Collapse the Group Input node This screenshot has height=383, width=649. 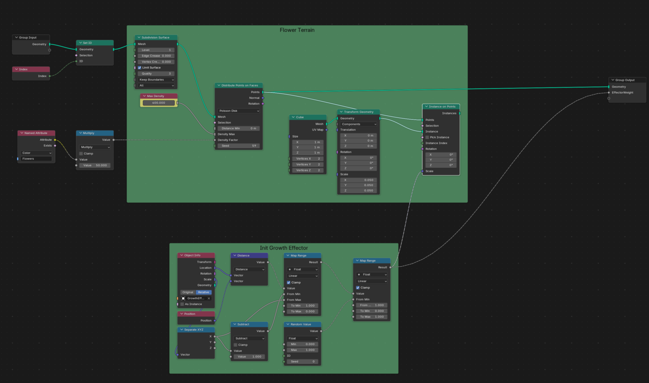tap(16, 37)
